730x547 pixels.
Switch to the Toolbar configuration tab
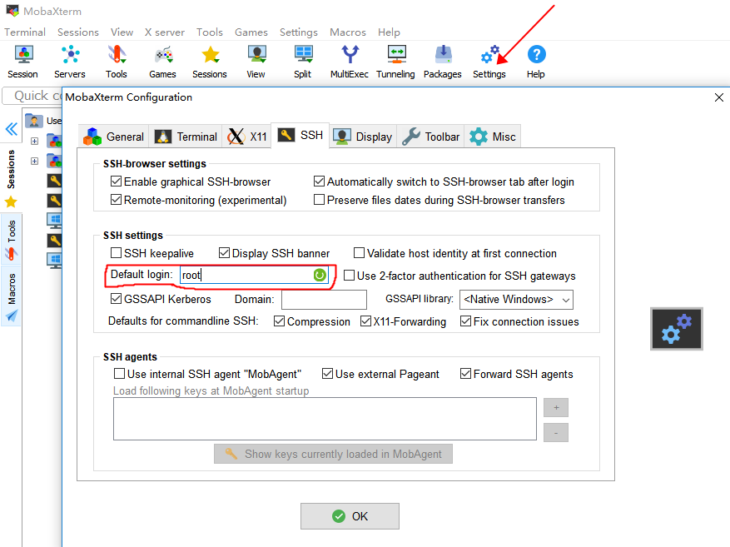(430, 137)
